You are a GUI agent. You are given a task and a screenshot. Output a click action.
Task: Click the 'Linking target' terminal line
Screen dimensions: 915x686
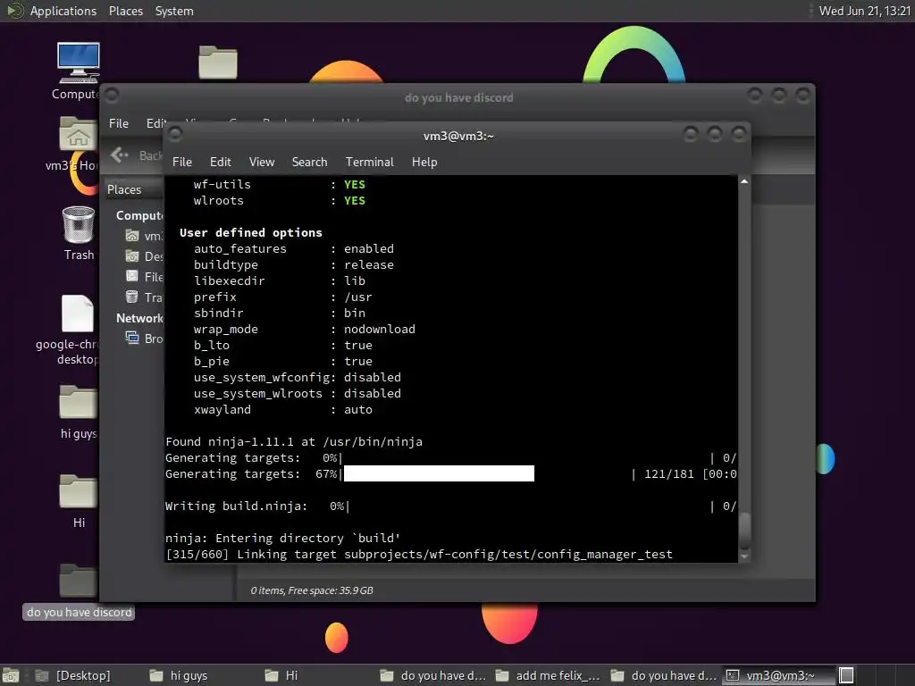[x=418, y=554]
